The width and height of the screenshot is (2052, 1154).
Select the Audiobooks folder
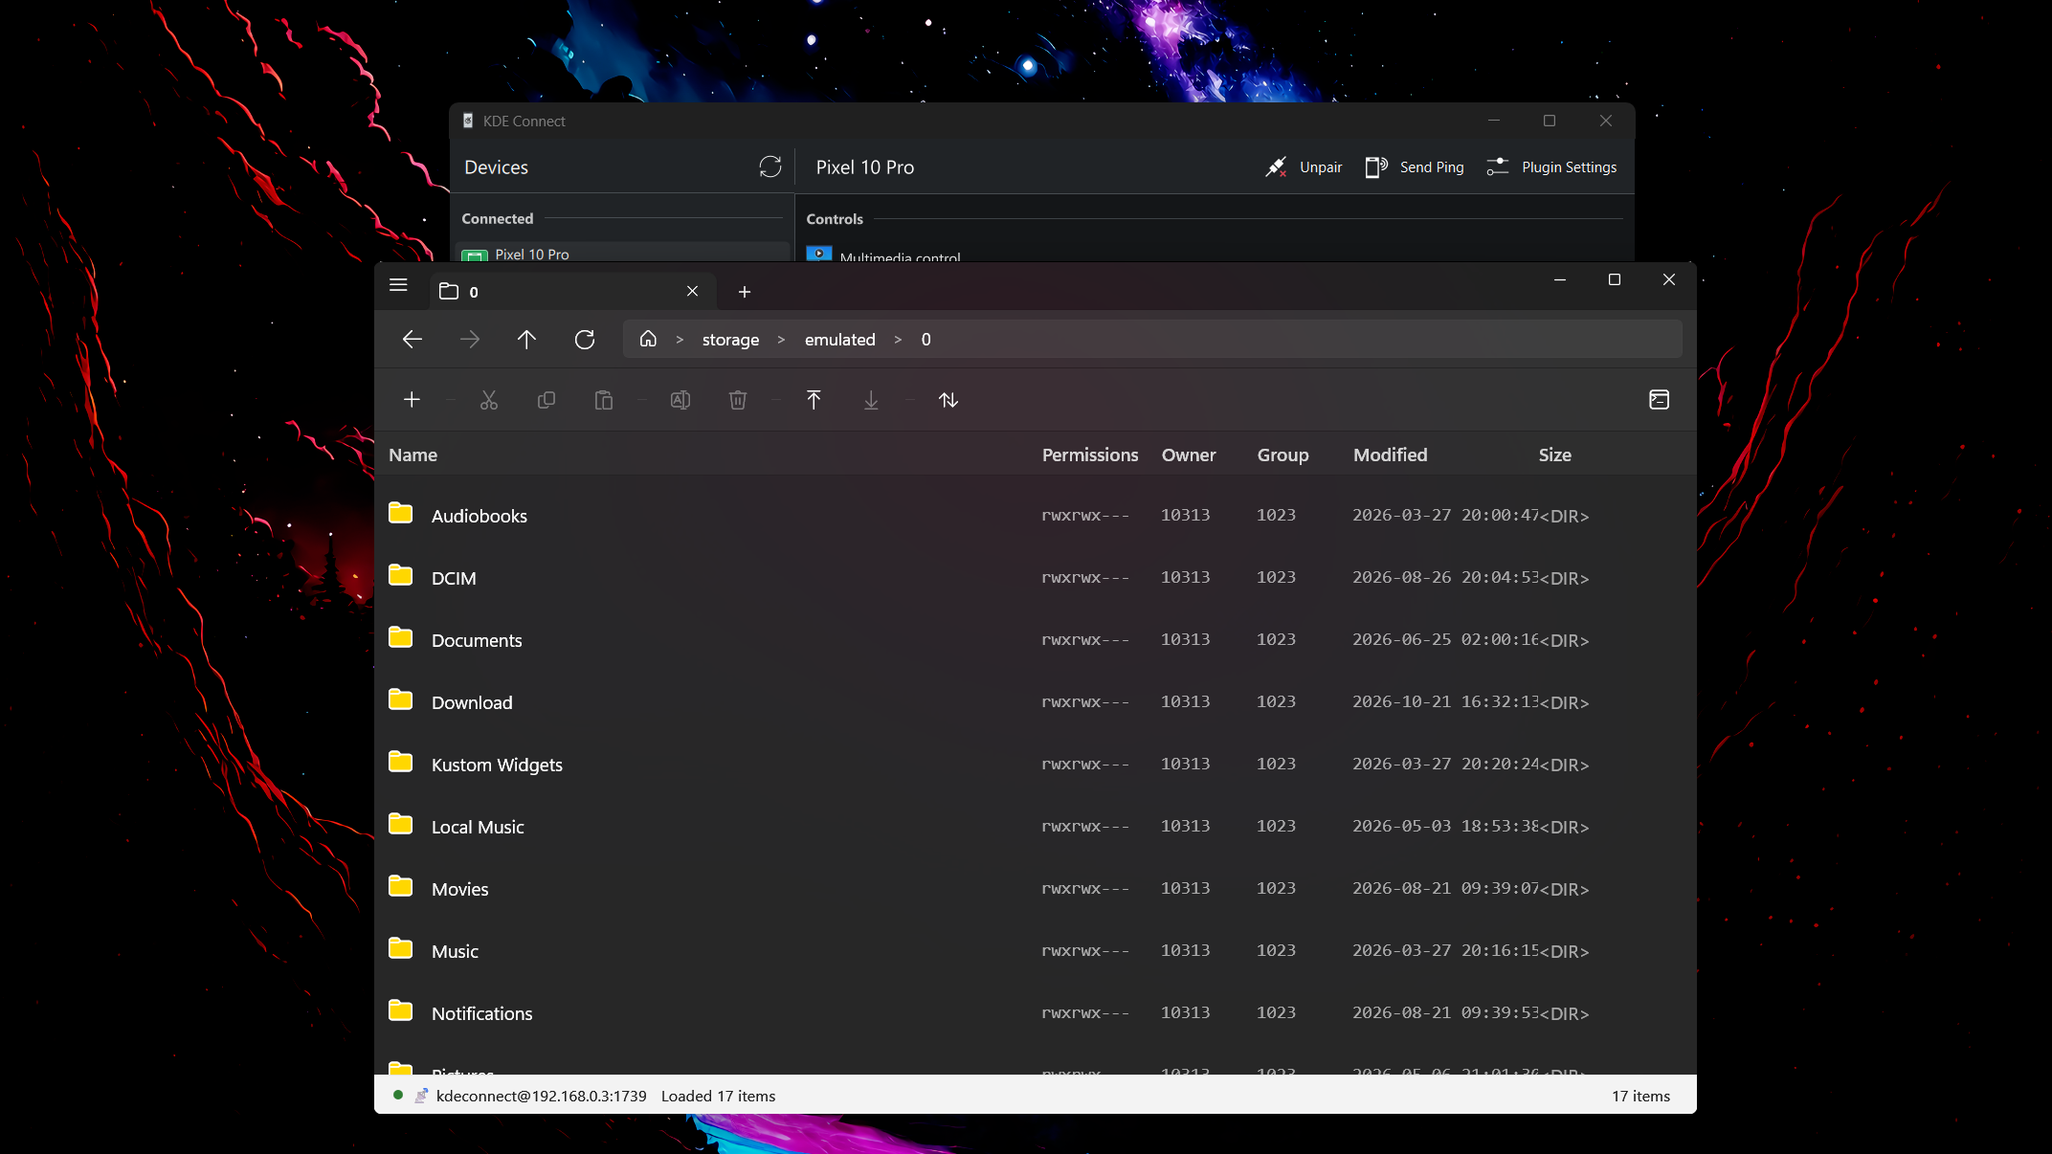pos(1036,516)
